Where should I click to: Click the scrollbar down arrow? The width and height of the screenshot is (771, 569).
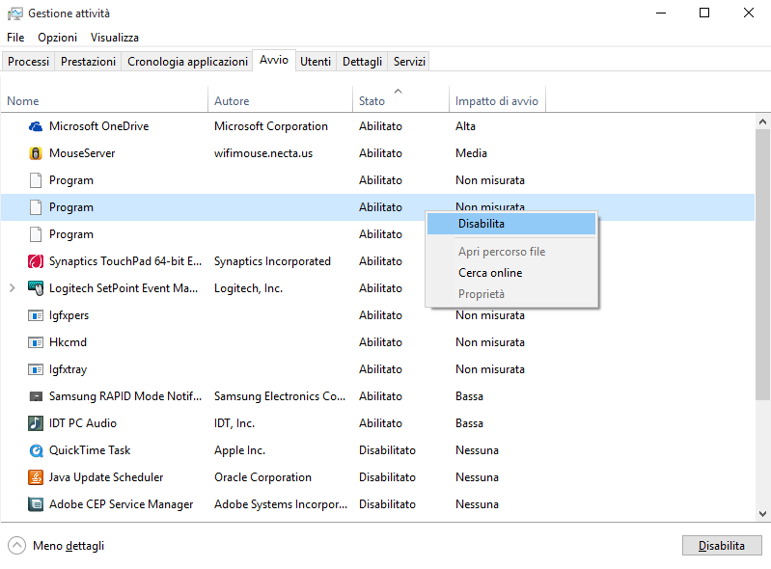coord(762,514)
